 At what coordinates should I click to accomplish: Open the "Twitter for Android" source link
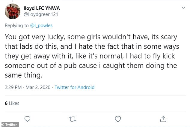pos(75,88)
